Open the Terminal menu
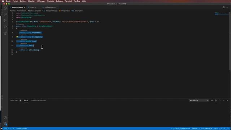231x130 pixels. 69,1
